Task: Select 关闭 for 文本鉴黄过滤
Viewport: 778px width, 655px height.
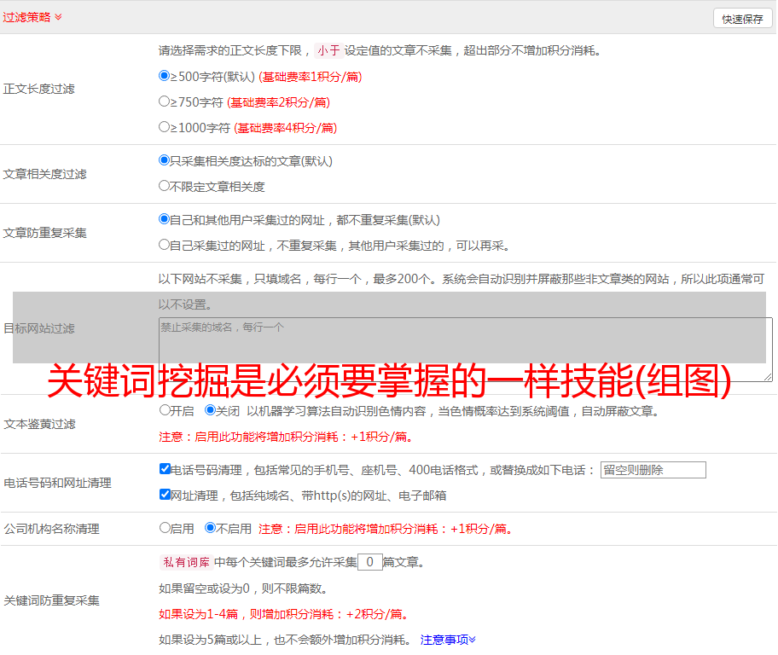Action: 211,410
